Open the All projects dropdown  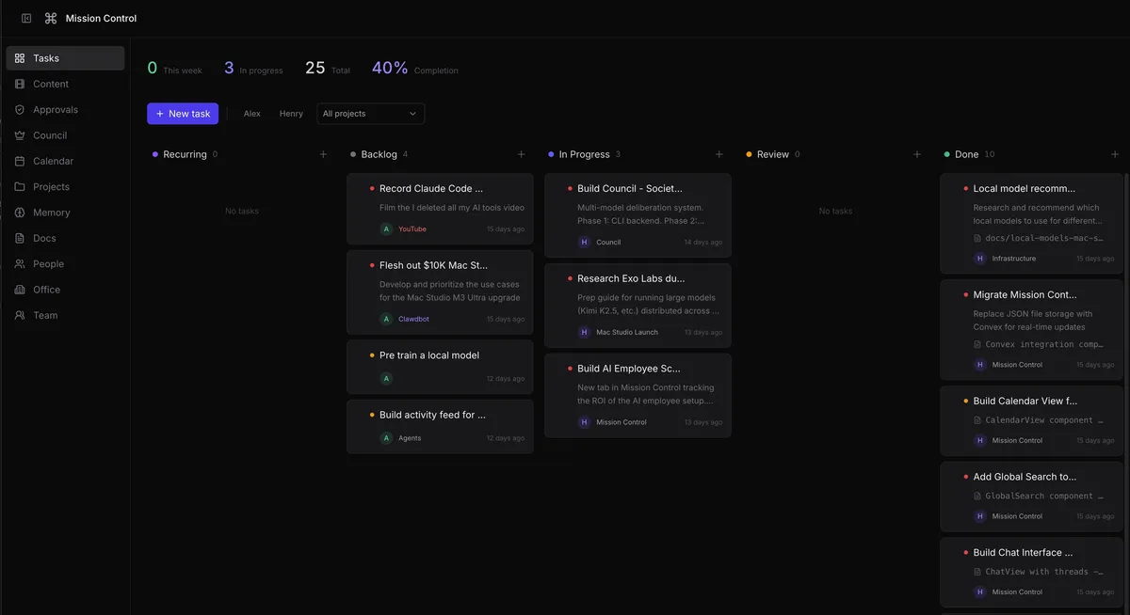[370, 114]
